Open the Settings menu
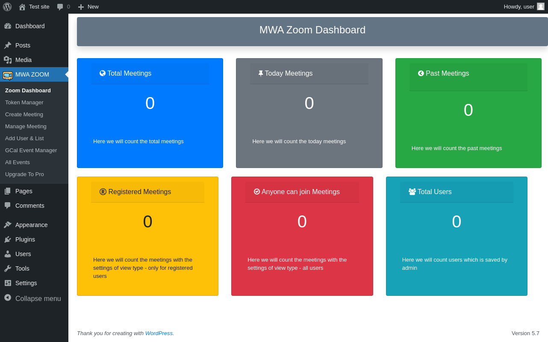 click(34, 283)
